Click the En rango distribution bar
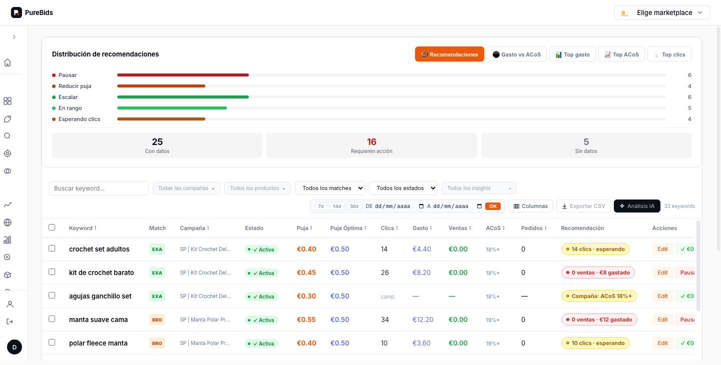 pyautogui.click(x=172, y=108)
